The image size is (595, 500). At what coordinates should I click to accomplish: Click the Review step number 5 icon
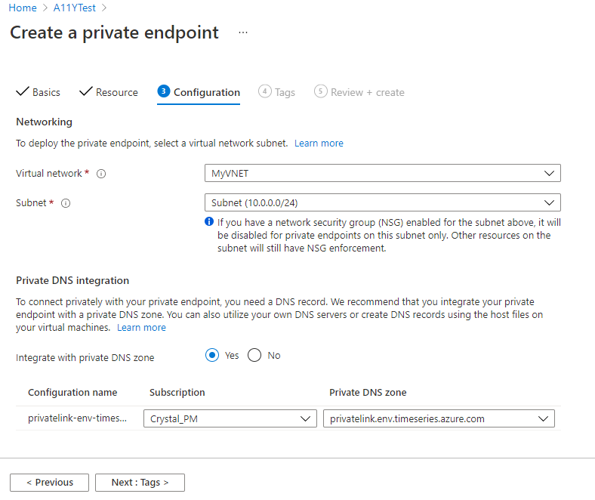click(x=320, y=91)
